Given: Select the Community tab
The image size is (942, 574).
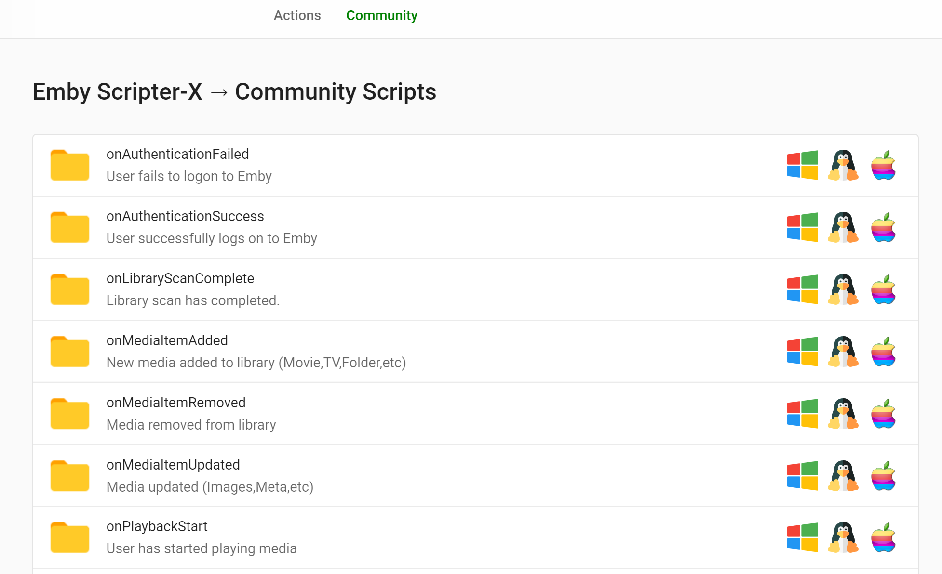Looking at the screenshot, I should coord(381,15).
